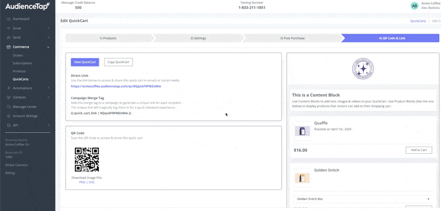Click the Quaffle product thumbnail
Screen dimensions: 441x211
click(x=302, y=131)
